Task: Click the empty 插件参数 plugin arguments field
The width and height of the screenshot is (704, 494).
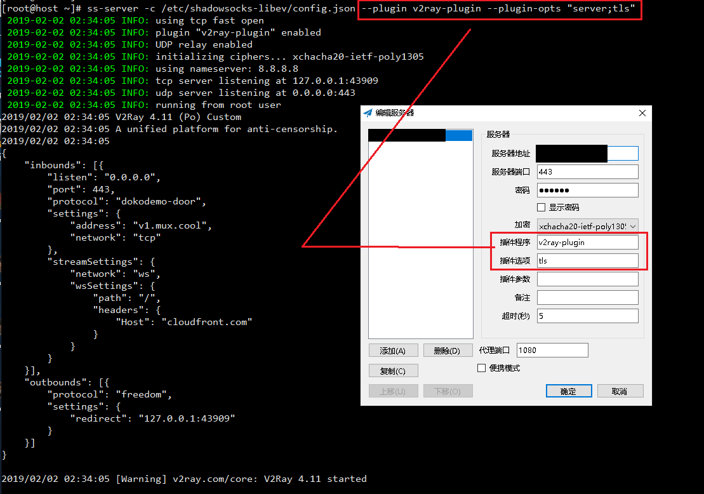Action: (587, 279)
